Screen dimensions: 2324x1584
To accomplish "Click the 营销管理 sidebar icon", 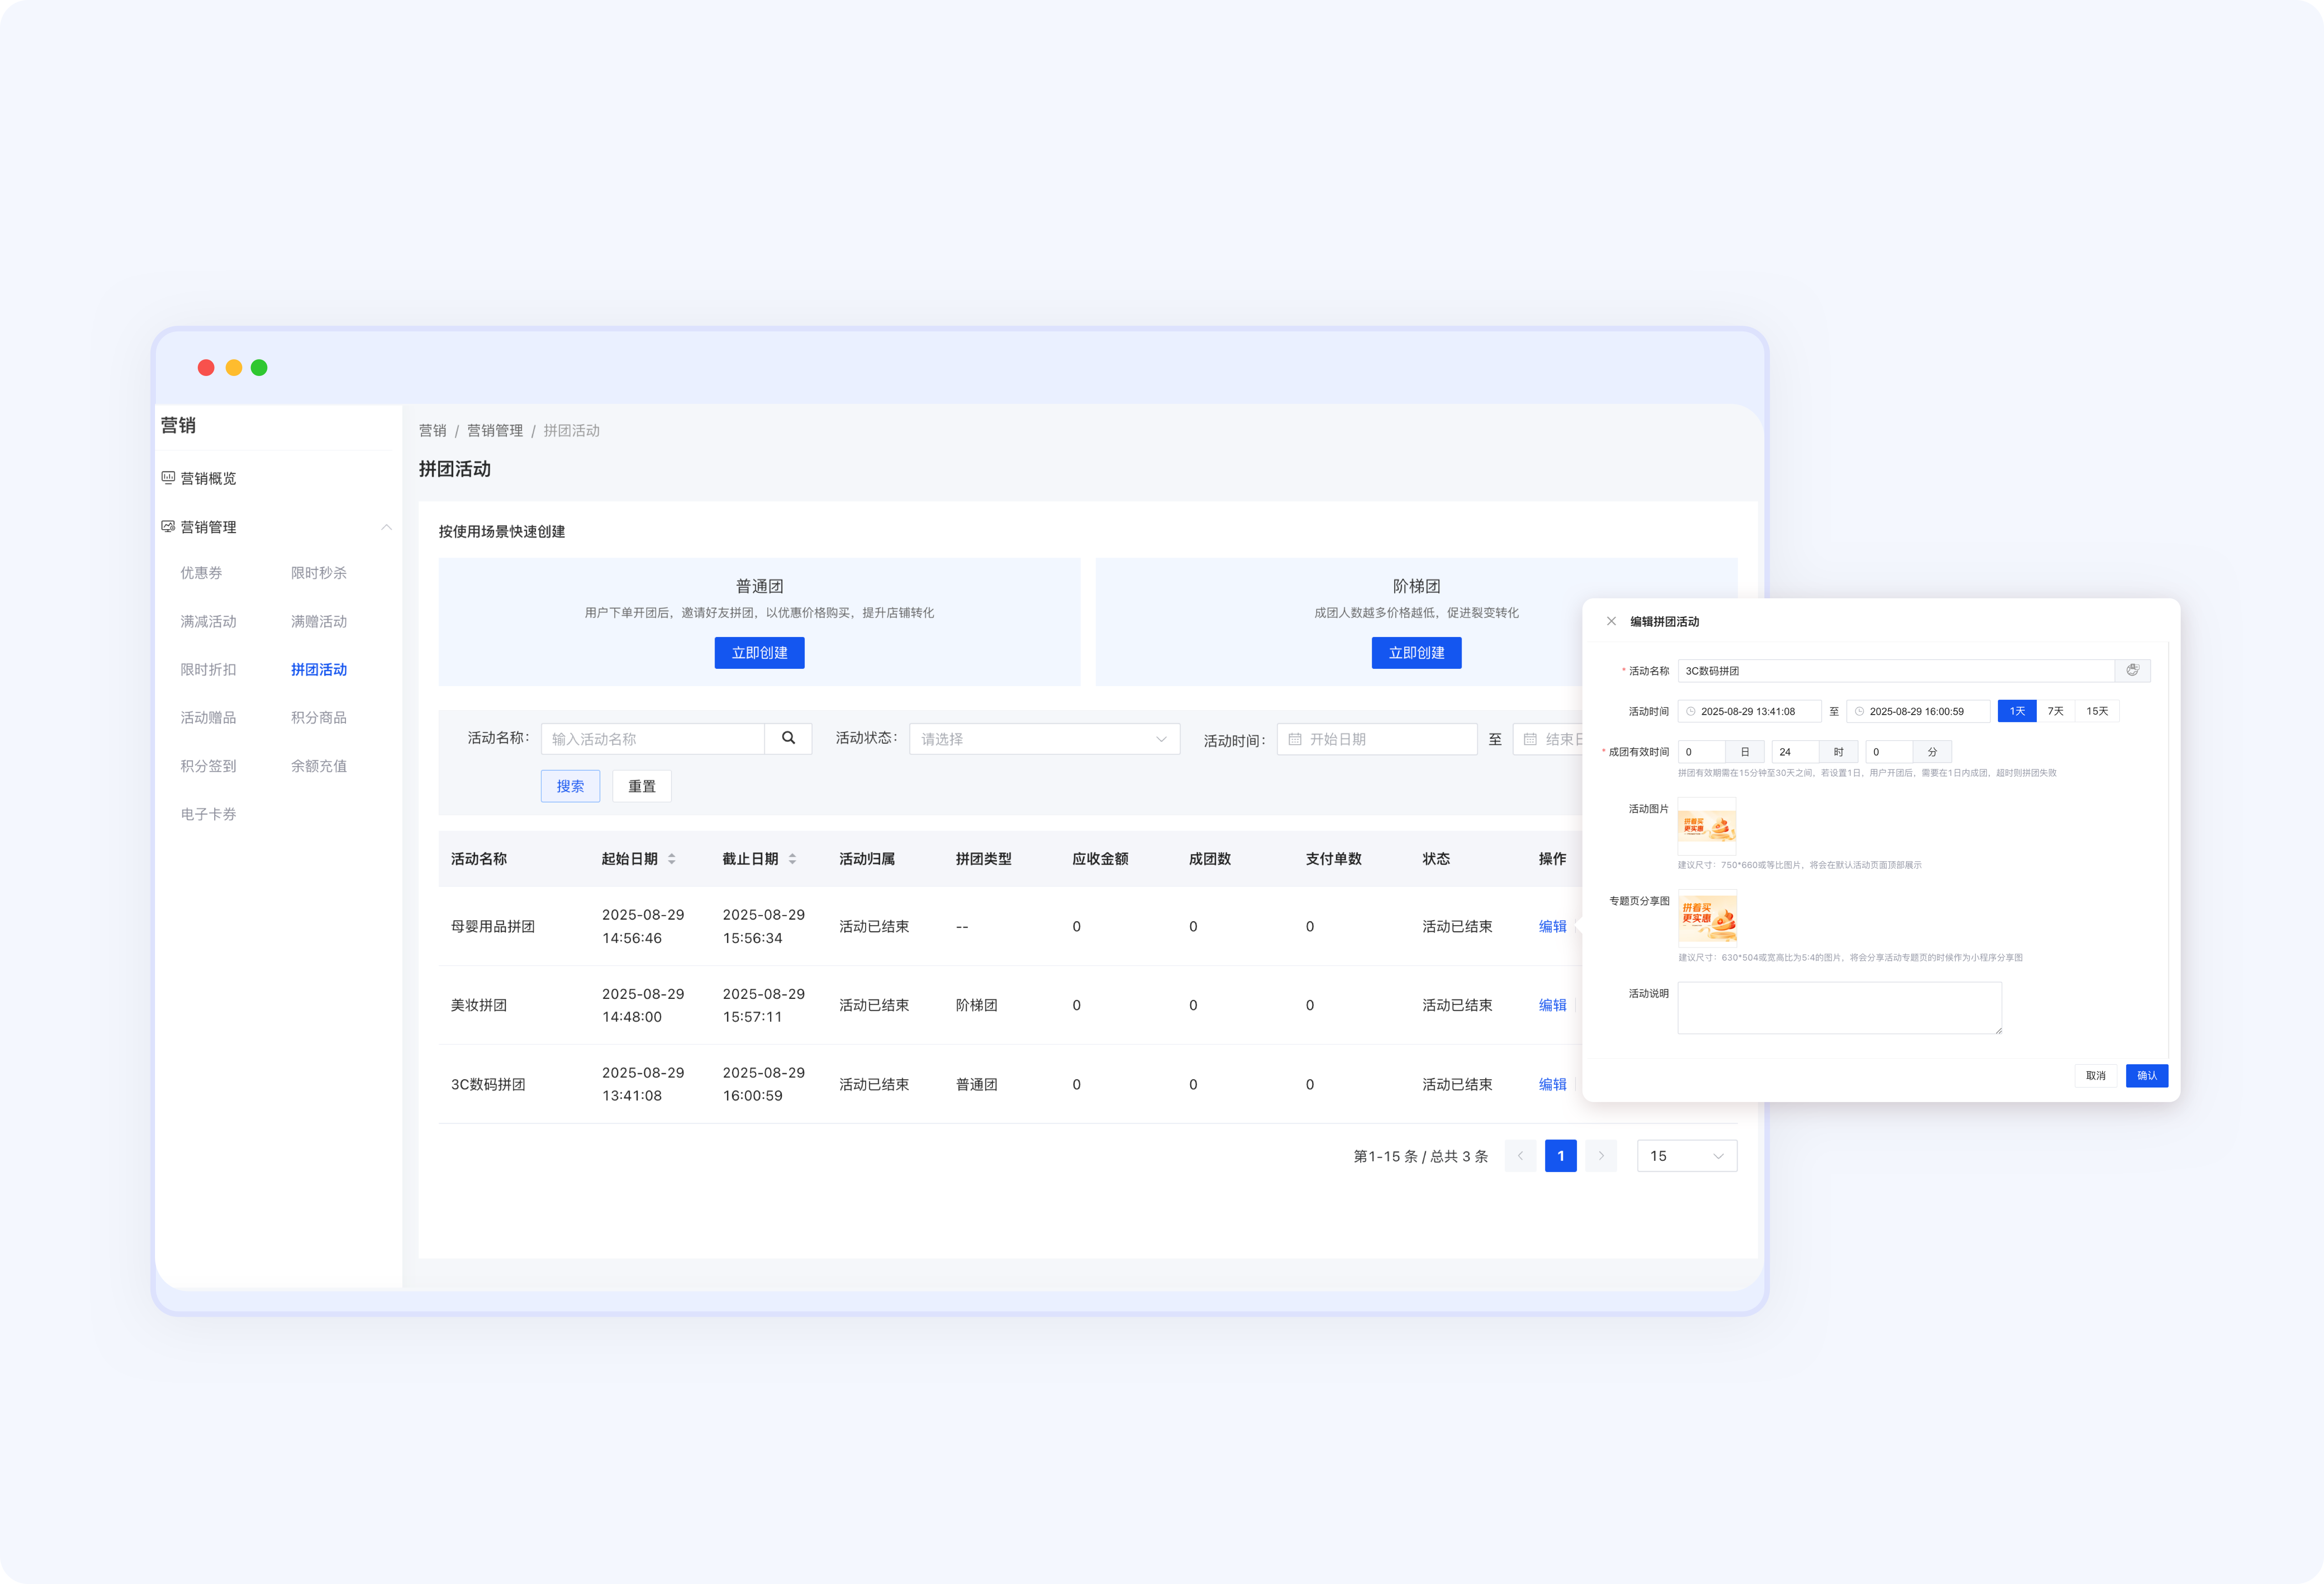I will (168, 526).
